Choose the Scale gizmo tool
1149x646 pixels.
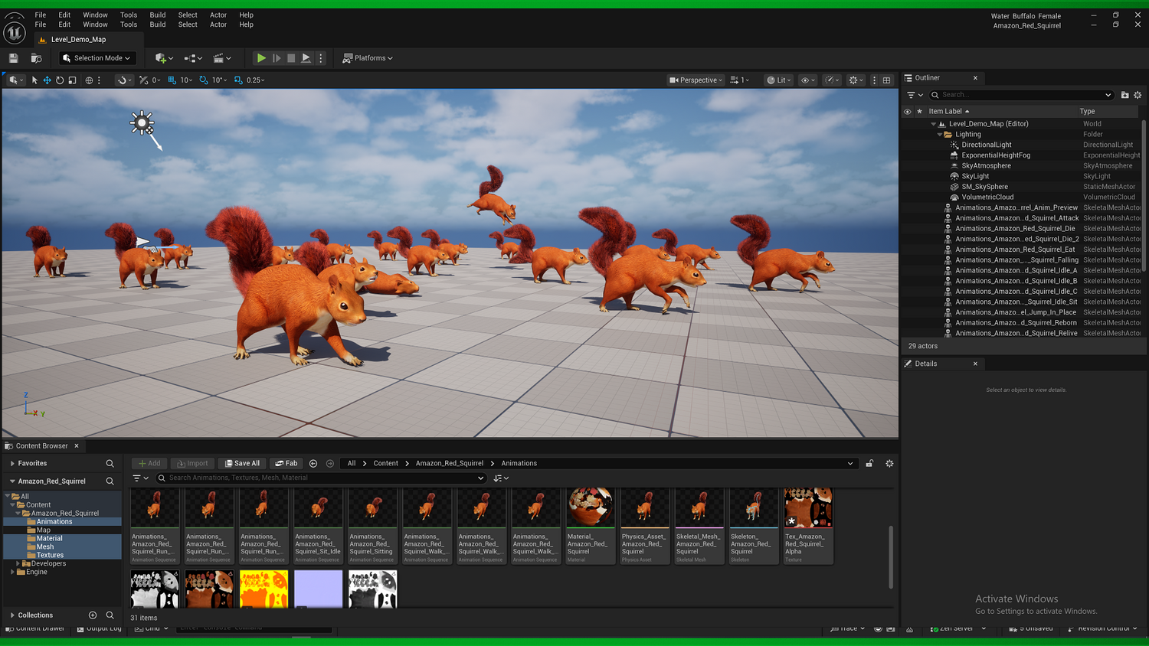(x=72, y=80)
